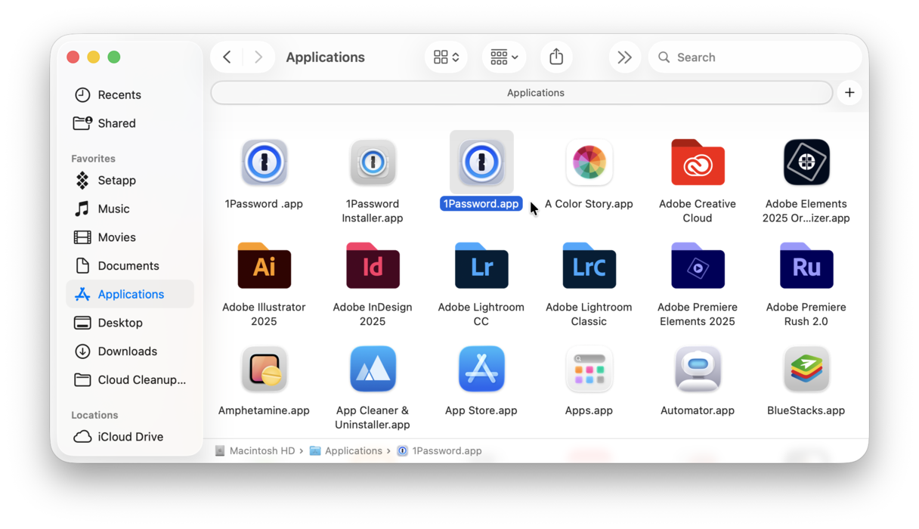
Task: Click Applications in the path bar
Action: point(346,450)
